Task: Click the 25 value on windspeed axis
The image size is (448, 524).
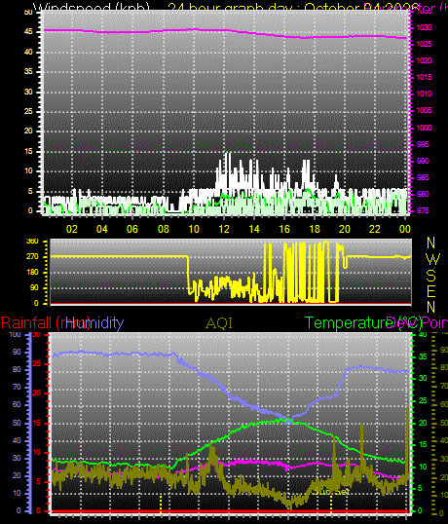Action: coord(29,111)
